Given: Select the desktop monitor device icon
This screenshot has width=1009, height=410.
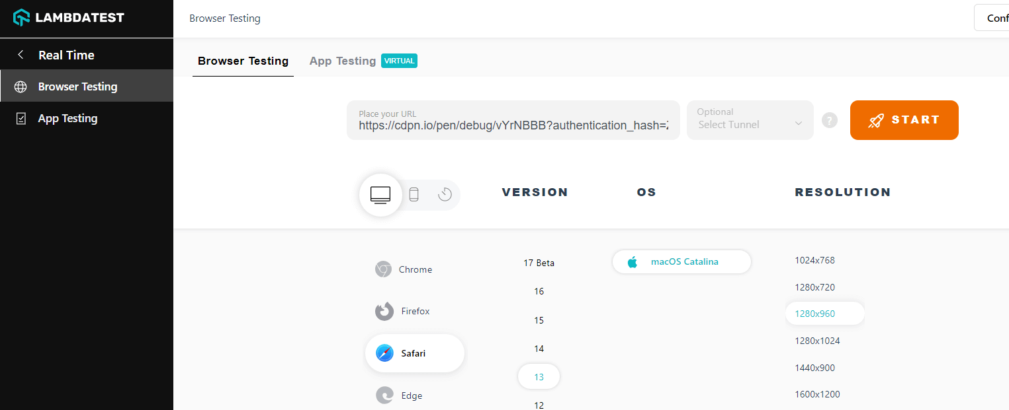Looking at the screenshot, I should (380, 195).
